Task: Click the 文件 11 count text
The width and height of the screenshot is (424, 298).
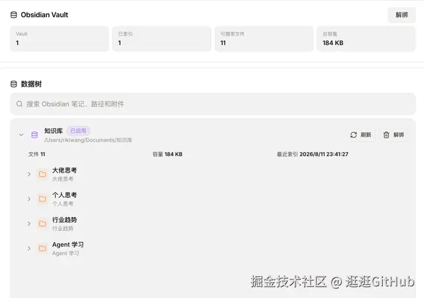Action: click(x=37, y=154)
